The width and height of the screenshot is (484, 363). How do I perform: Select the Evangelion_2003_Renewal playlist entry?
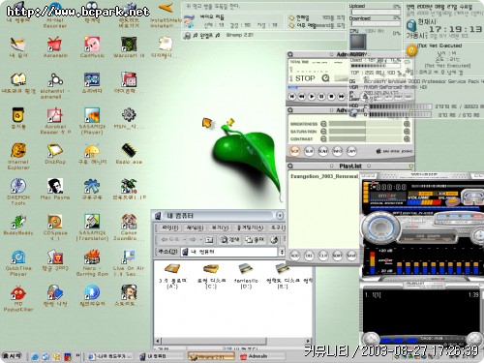click(324, 176)
